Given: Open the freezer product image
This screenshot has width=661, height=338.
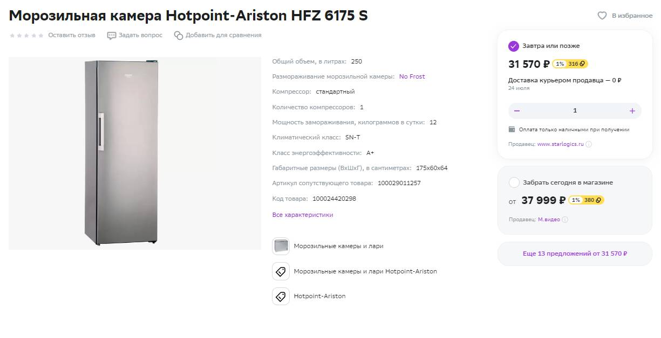Looking at the screenshot, I should click(x=135, y=153).
